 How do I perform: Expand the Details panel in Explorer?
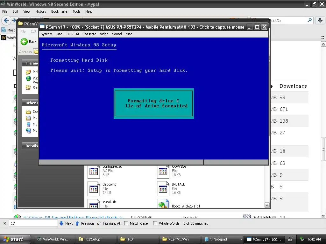click(30, 146)
